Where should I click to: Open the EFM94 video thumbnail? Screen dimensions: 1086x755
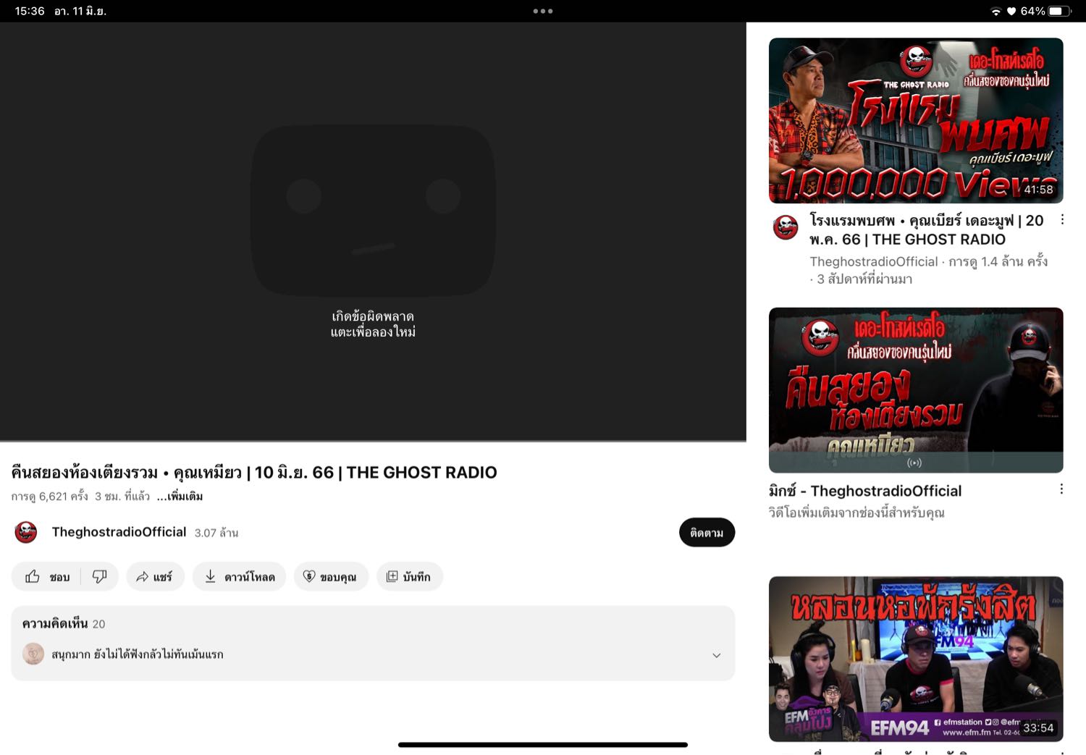916,659
